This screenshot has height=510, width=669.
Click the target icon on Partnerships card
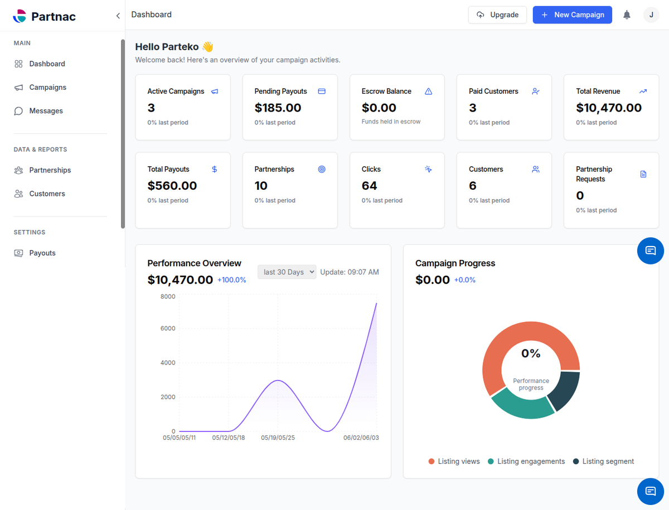[x=322, y=169]
